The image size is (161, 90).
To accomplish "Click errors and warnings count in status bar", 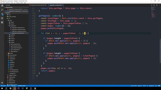I will click(x=13, y=86).
